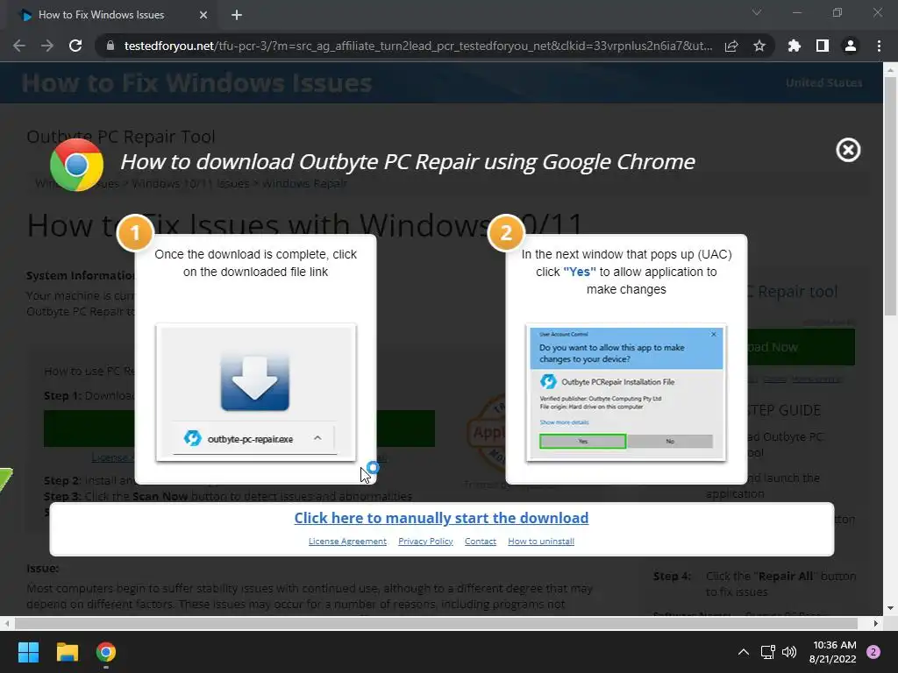Open the Contact link
The width and height of the screenshot is (898, 673).
point(481,542)
